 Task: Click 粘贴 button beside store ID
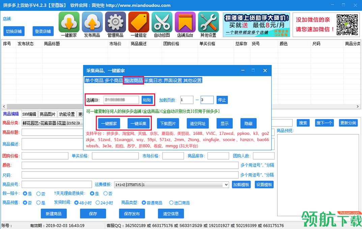tap(147, 100)
